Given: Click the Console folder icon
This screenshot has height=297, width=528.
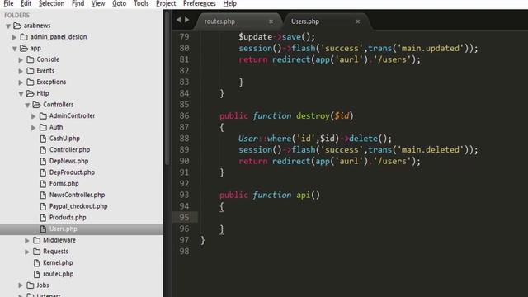Looking at the screenshot, I should [x=31, y=59].
